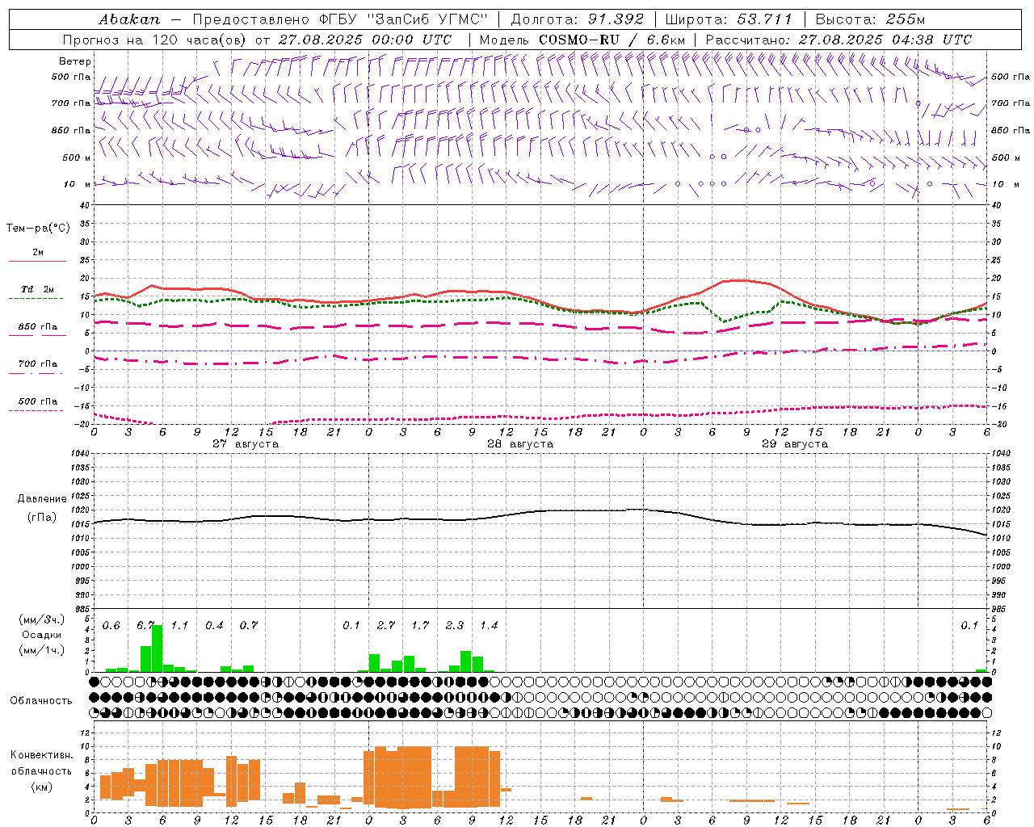Click the "1.7" precipitation total
The width and height of the screenshot is (1034, 827).
420,625
